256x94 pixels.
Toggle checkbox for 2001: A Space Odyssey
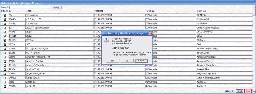pyautogui.click(x=5, y=28)
